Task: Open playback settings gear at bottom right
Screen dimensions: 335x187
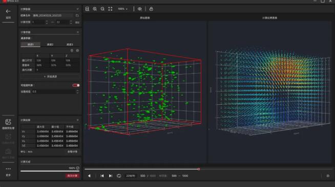Action: coord(328,176)
